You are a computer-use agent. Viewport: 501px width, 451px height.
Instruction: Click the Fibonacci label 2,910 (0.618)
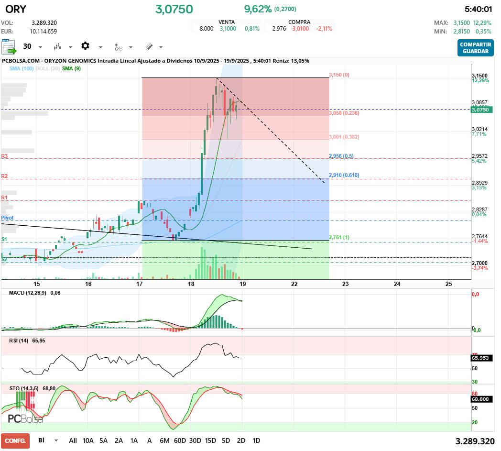click(x=344, y=175)
